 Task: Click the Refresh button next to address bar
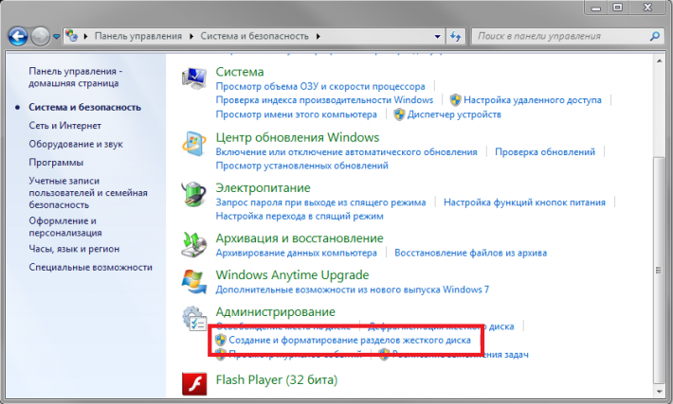pos(455,36)
